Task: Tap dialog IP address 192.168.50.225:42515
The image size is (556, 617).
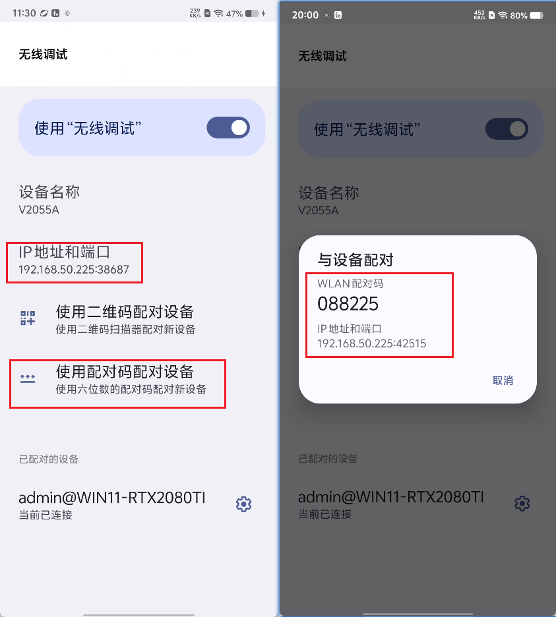Action: 372,343
